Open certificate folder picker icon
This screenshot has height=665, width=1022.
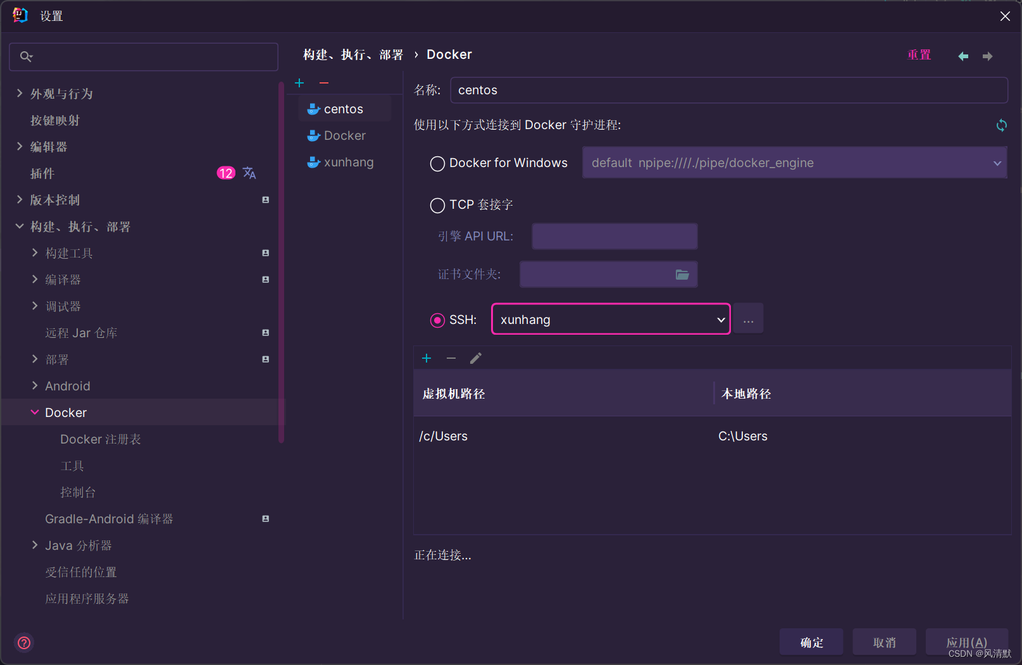682,275
